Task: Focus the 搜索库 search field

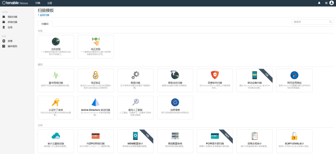Action: [x=313, y=22]
